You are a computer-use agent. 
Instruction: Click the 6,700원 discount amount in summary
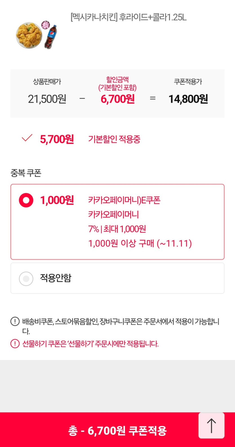pos(117,99)
